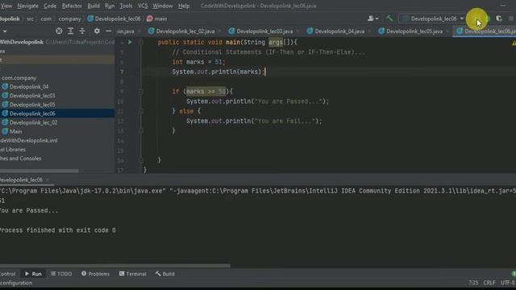Click the UTF-8 encoding status item
This screenshot has height=290, width=516.
click(508, 283)
